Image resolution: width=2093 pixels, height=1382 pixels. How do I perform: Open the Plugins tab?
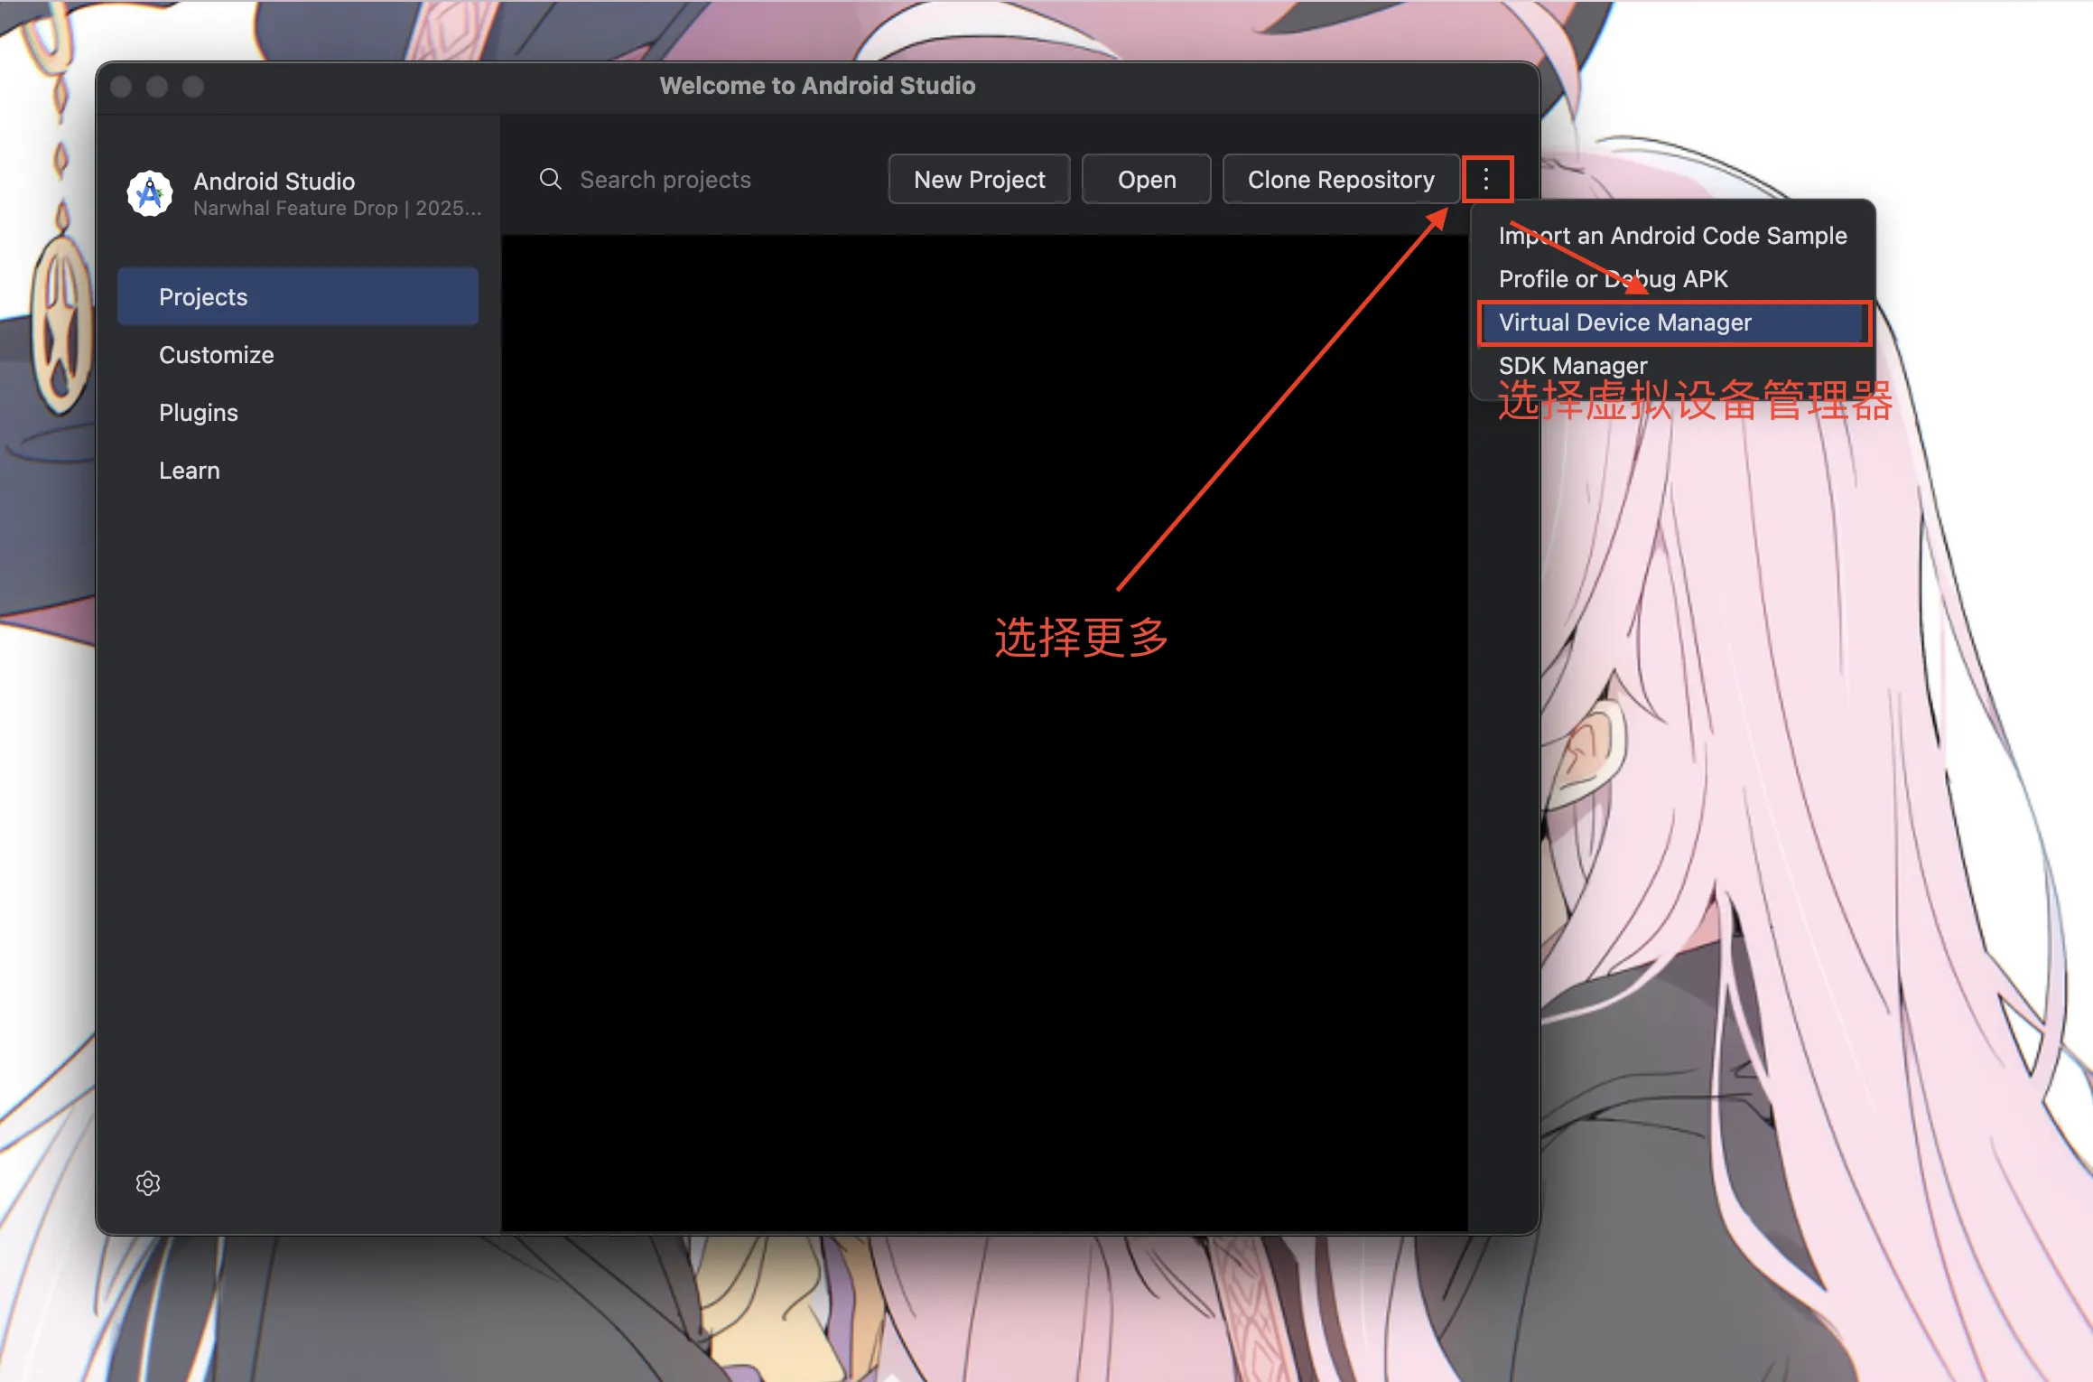199,413
